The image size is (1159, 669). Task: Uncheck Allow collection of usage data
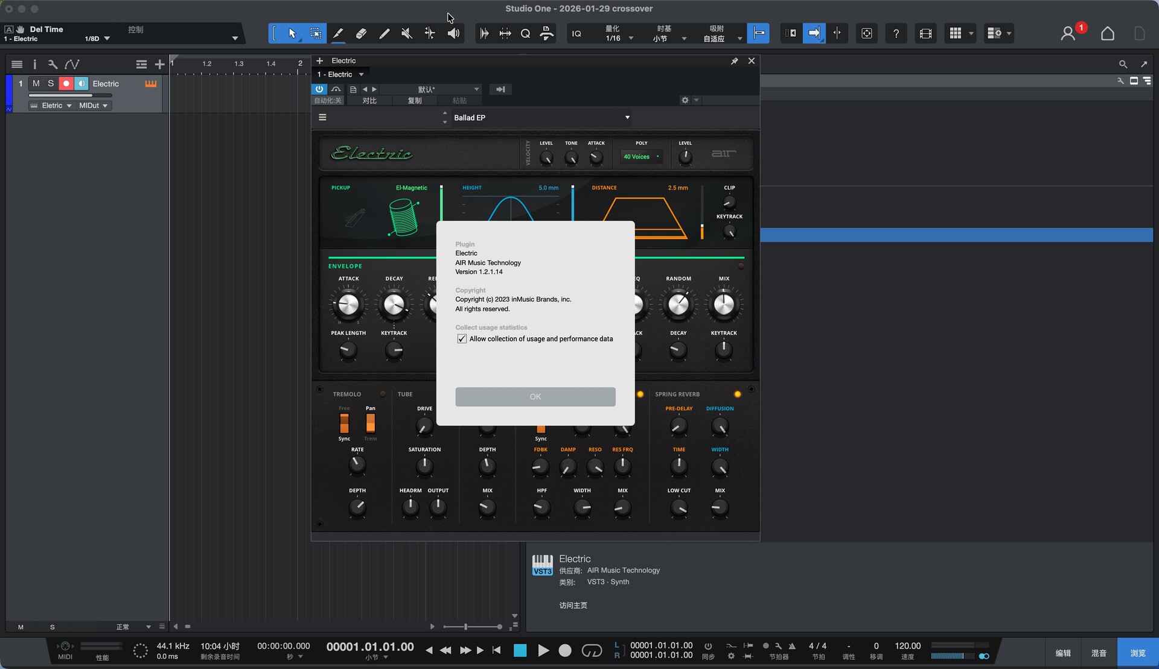[462, 339]
